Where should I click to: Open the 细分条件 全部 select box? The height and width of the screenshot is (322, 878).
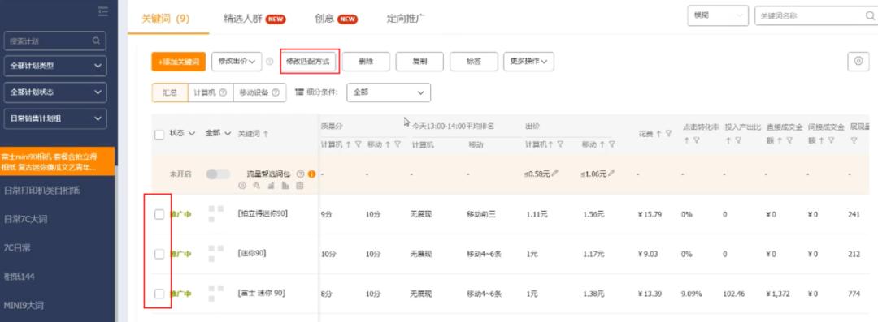tap(389, 92)
